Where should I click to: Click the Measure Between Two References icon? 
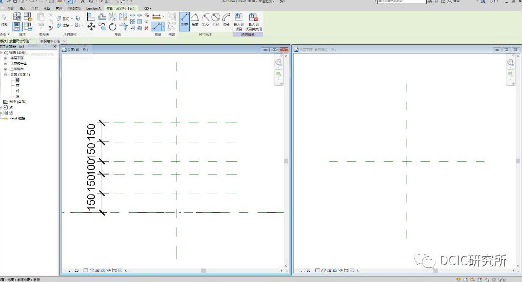(x=156, y=16)
